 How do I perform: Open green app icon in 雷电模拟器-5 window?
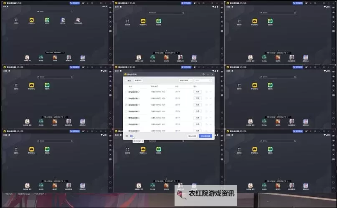(x=270, y=85)
